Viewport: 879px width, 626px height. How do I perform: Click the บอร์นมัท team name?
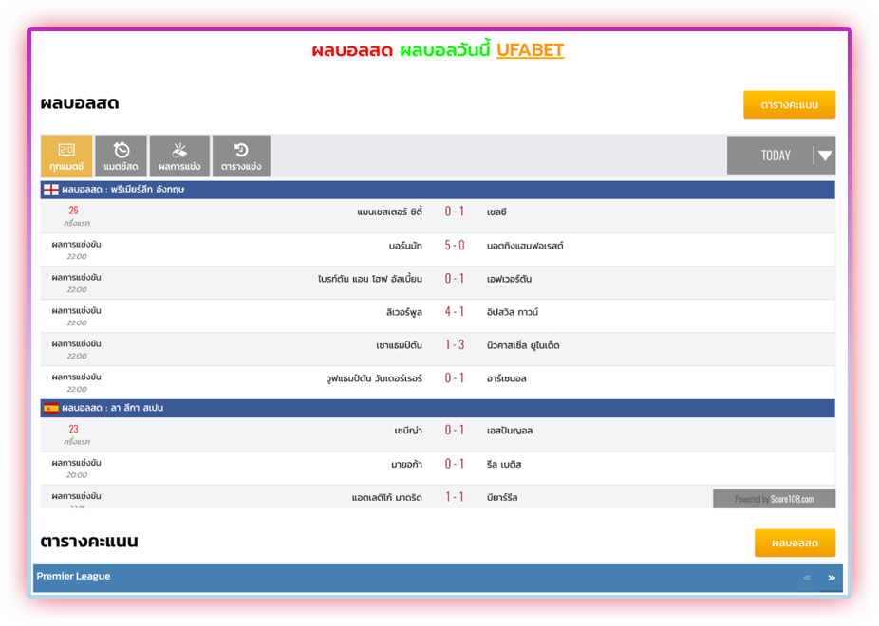point(405,246)
